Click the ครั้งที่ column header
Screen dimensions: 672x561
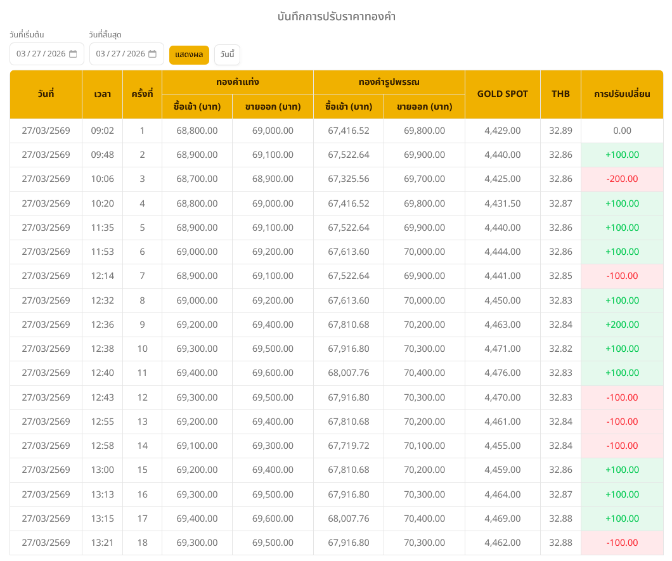142,94
